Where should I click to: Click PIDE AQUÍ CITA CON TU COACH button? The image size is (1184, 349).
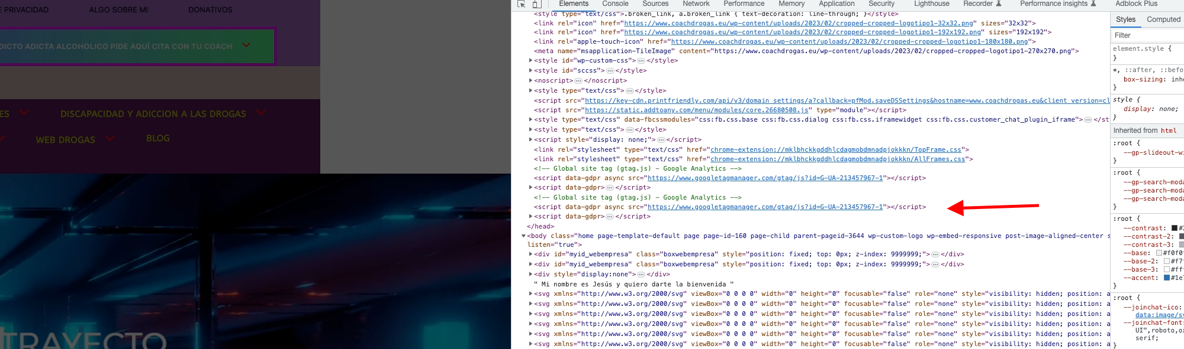pos(137,46)
